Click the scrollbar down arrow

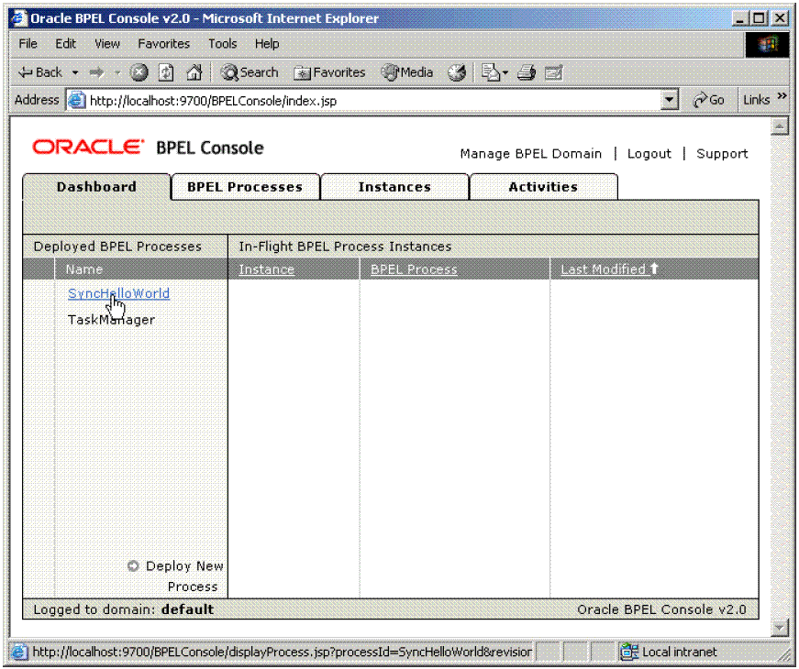click(x=779, y=628)
